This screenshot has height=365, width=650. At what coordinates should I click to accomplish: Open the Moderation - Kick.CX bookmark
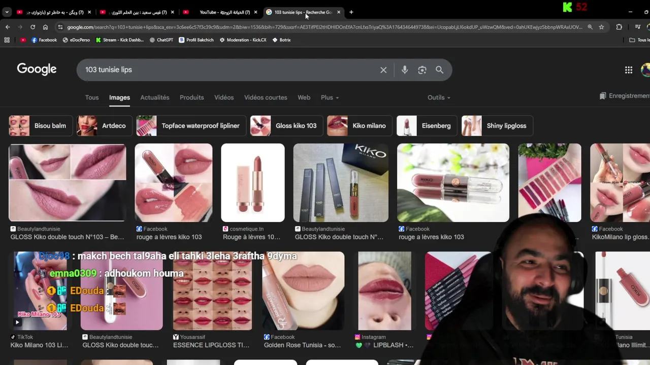(243, 40)
